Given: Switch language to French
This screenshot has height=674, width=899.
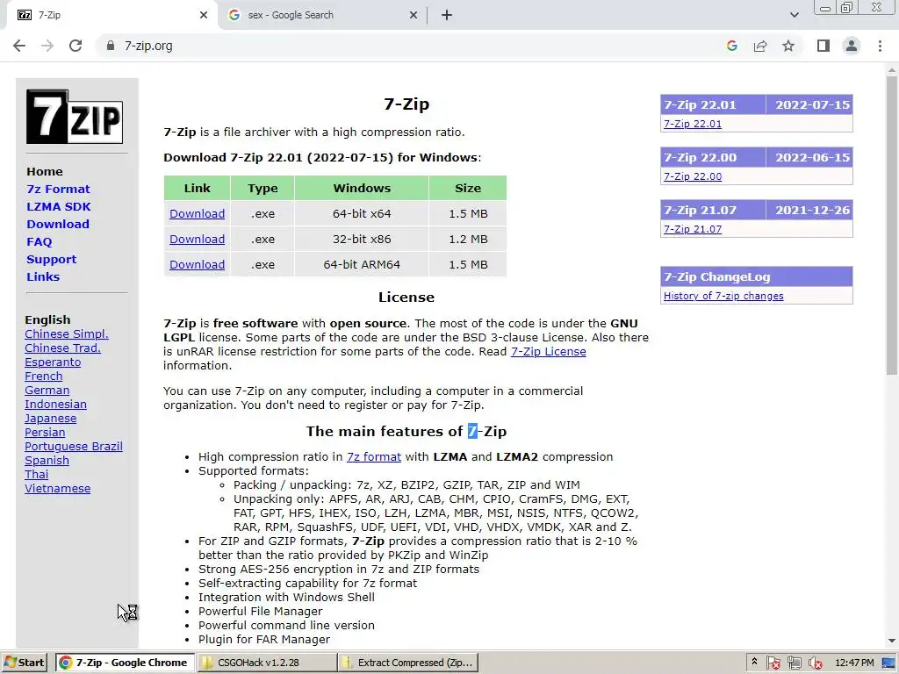Looking at the screenshot, I should click(44, 376).
